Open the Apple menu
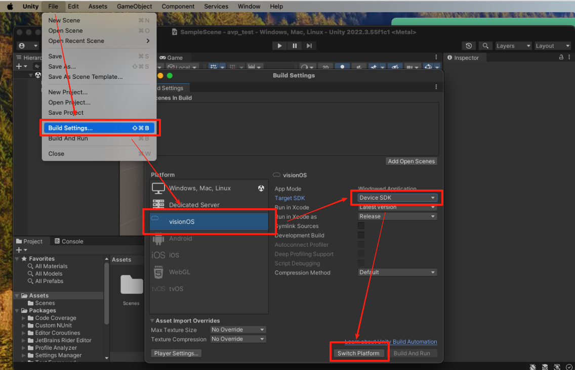Image resolution: width=575 pixels, height=370 pixels. coord(10,6)
